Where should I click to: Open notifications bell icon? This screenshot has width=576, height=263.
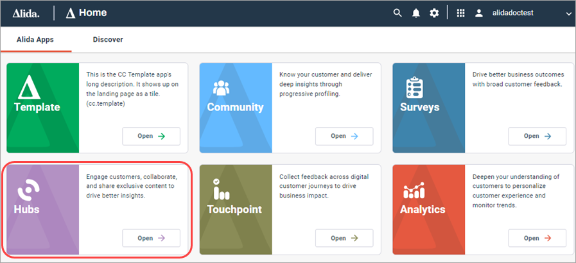pyautogui.click(x=416, y=13)
